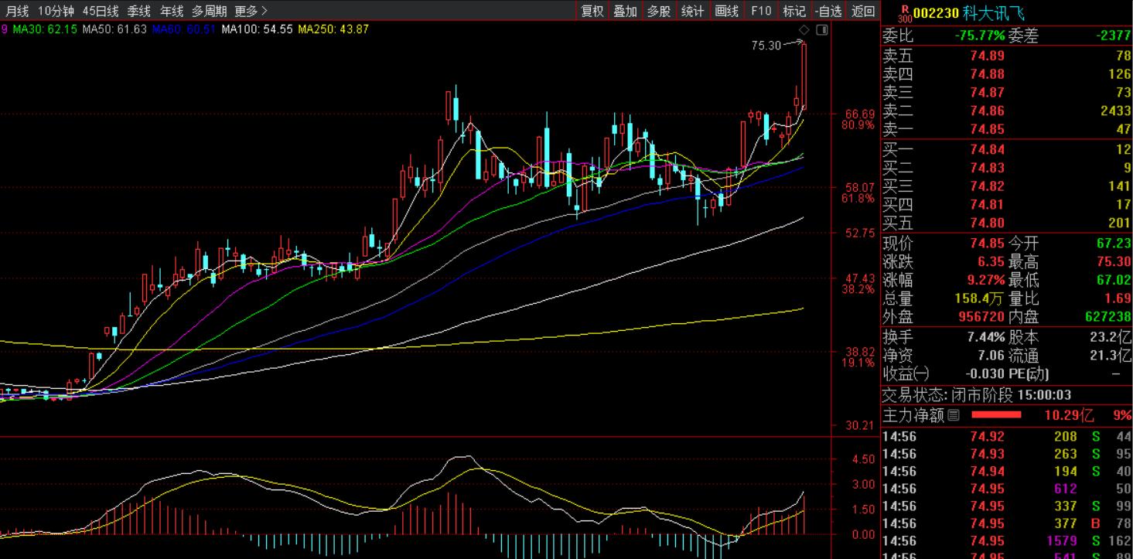Open the 多股 multi-stock view
This screenshot has height=559, width=1133.
(659, 11)
